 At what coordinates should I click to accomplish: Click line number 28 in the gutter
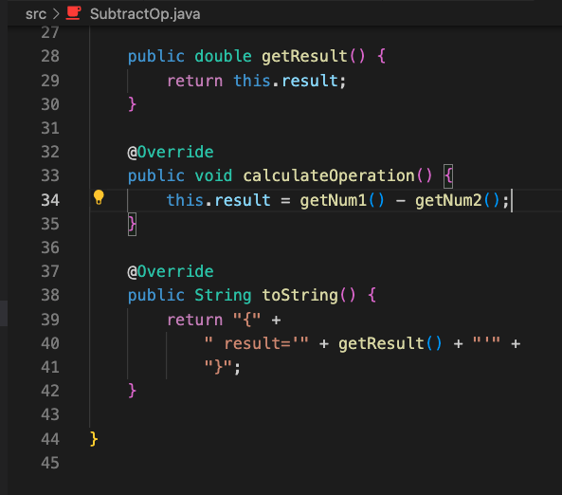pyautogui.click(x=50, y=56)
